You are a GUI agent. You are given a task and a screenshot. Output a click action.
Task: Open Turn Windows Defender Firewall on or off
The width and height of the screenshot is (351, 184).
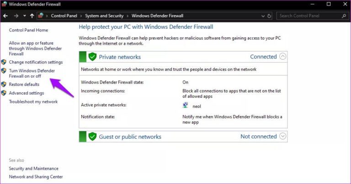point(32,74)
